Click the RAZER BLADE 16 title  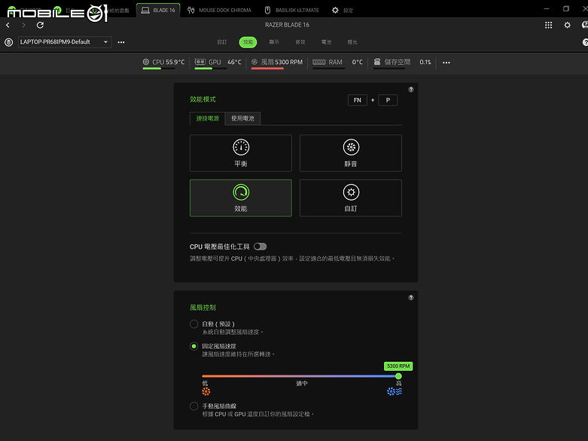(x=288, y=25)
